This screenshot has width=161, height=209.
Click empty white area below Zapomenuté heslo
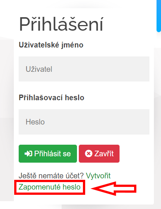coord(84,200)
